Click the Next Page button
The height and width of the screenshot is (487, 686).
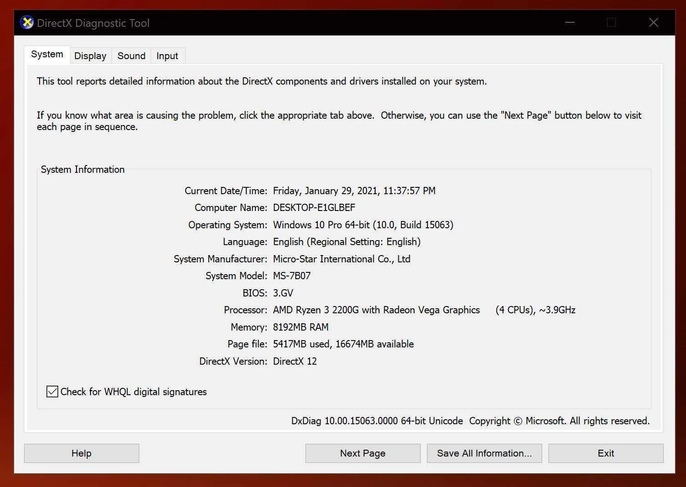click(363, 453)
